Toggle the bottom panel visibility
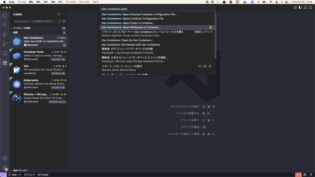Screen dimensions: 315x177 click(x=306, y=7)
